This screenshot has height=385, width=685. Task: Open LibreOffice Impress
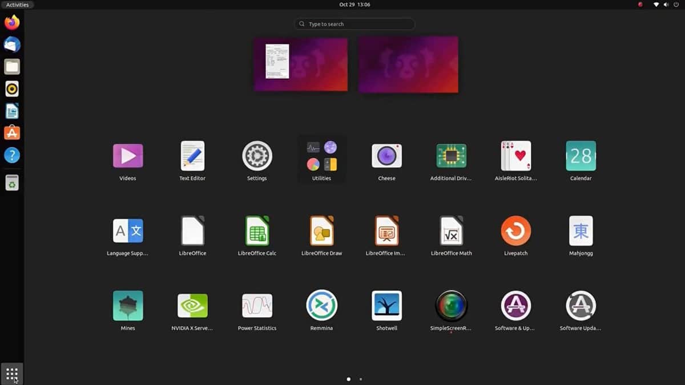pos(386,230)
